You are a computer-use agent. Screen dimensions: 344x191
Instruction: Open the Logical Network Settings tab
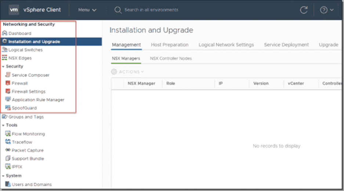226,45
